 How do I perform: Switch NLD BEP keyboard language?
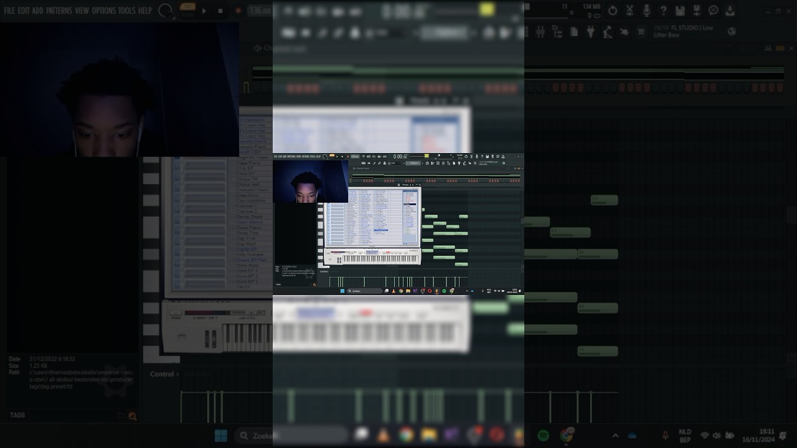coord(685,436)
